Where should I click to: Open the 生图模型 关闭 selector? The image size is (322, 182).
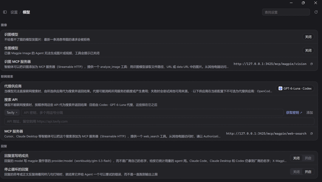pos(308,50)
